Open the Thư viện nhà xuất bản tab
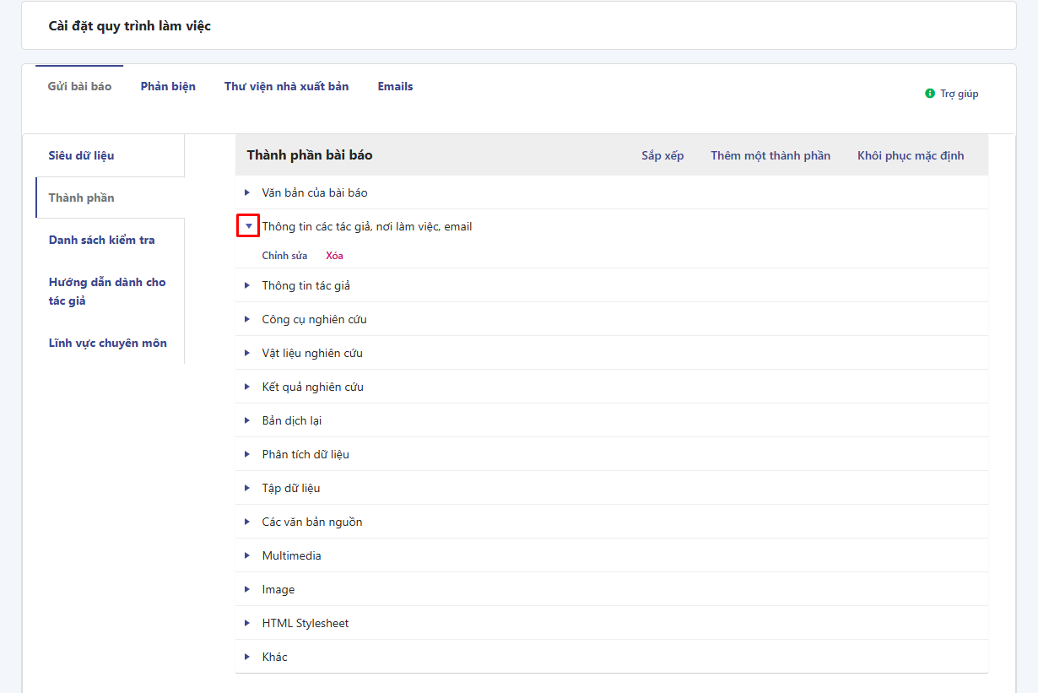 (286, 86)
